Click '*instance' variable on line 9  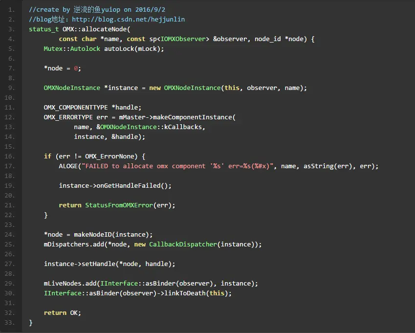click(x=121, y=88)
